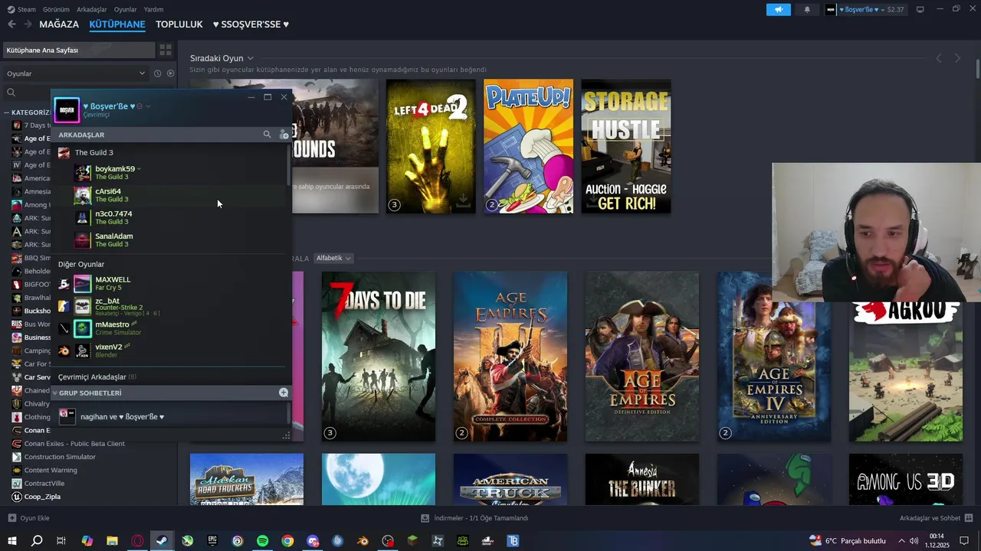Click the Far Cry 5 icon beside MAXWELL
This screenshot has width=981, height=551.
pyautogui.click(x=64, y=284)
